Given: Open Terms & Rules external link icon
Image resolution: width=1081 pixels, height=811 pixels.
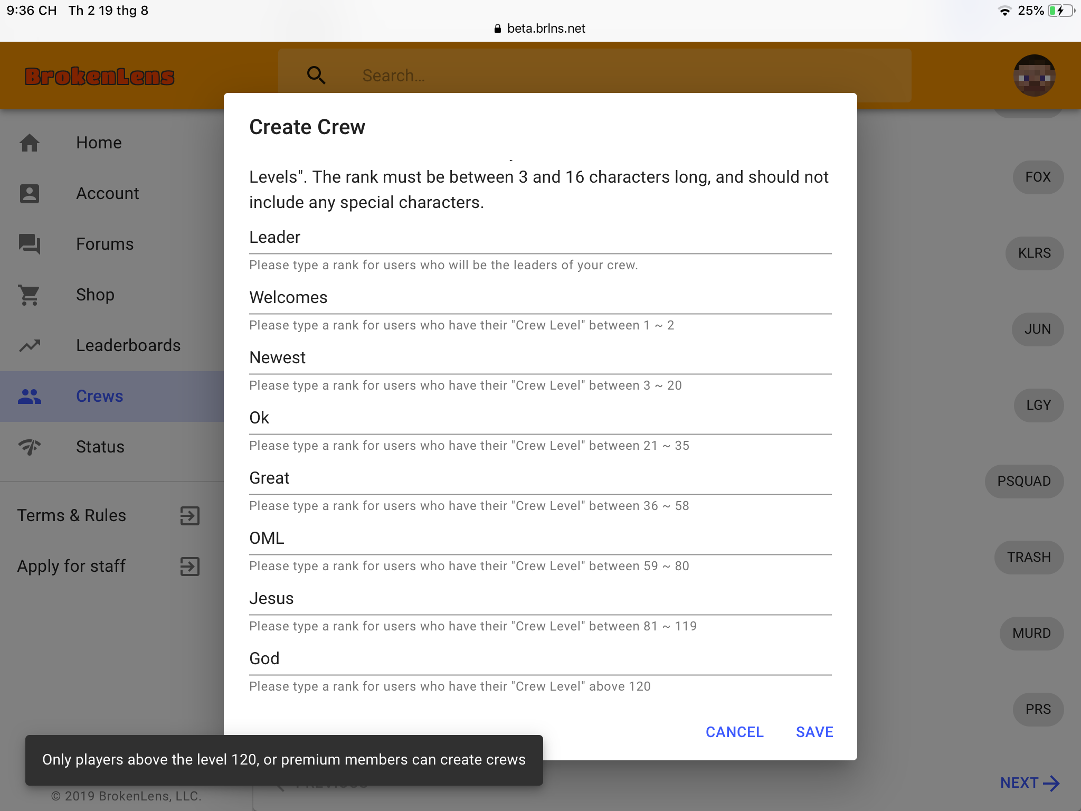Looking at the screenshot, I should (x=190, y=515).
